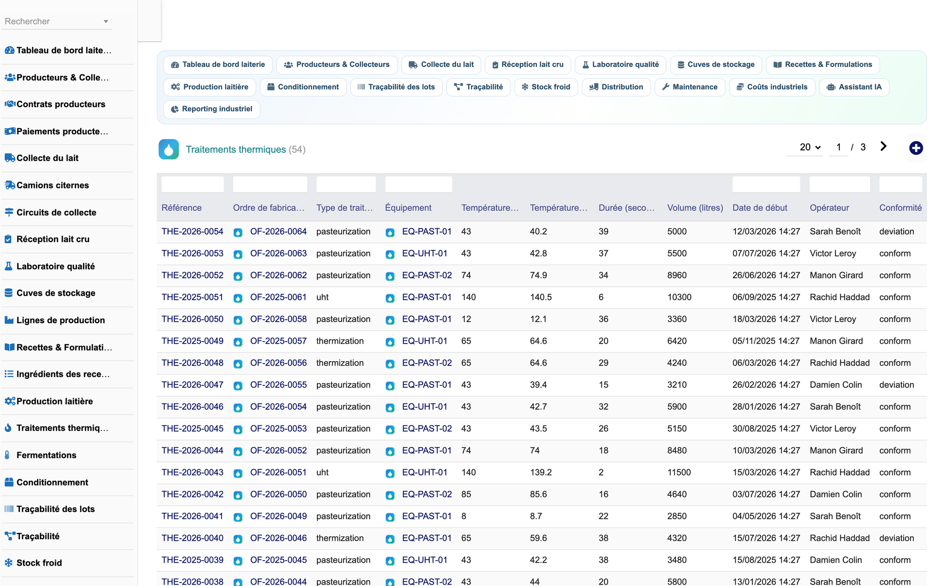Image resolution: width=947 pixels, height=586 pixels.
Task: Click the Conditionnement box icon in sidebar
Action: 9,482
